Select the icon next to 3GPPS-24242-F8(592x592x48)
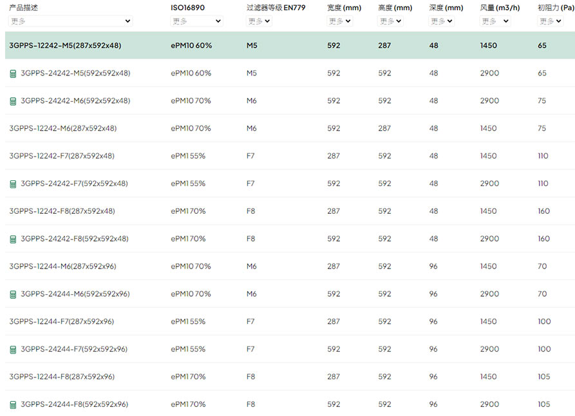 pos(13,239)
